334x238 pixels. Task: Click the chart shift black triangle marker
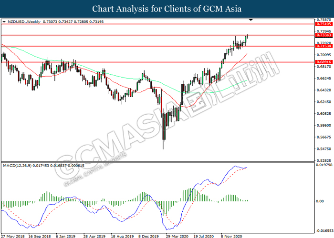click(x=250, y=20)
